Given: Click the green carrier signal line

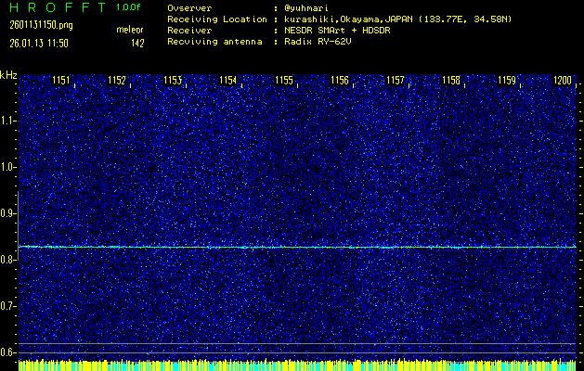Looking at the screenshot, I should click(x=297, y=247).
